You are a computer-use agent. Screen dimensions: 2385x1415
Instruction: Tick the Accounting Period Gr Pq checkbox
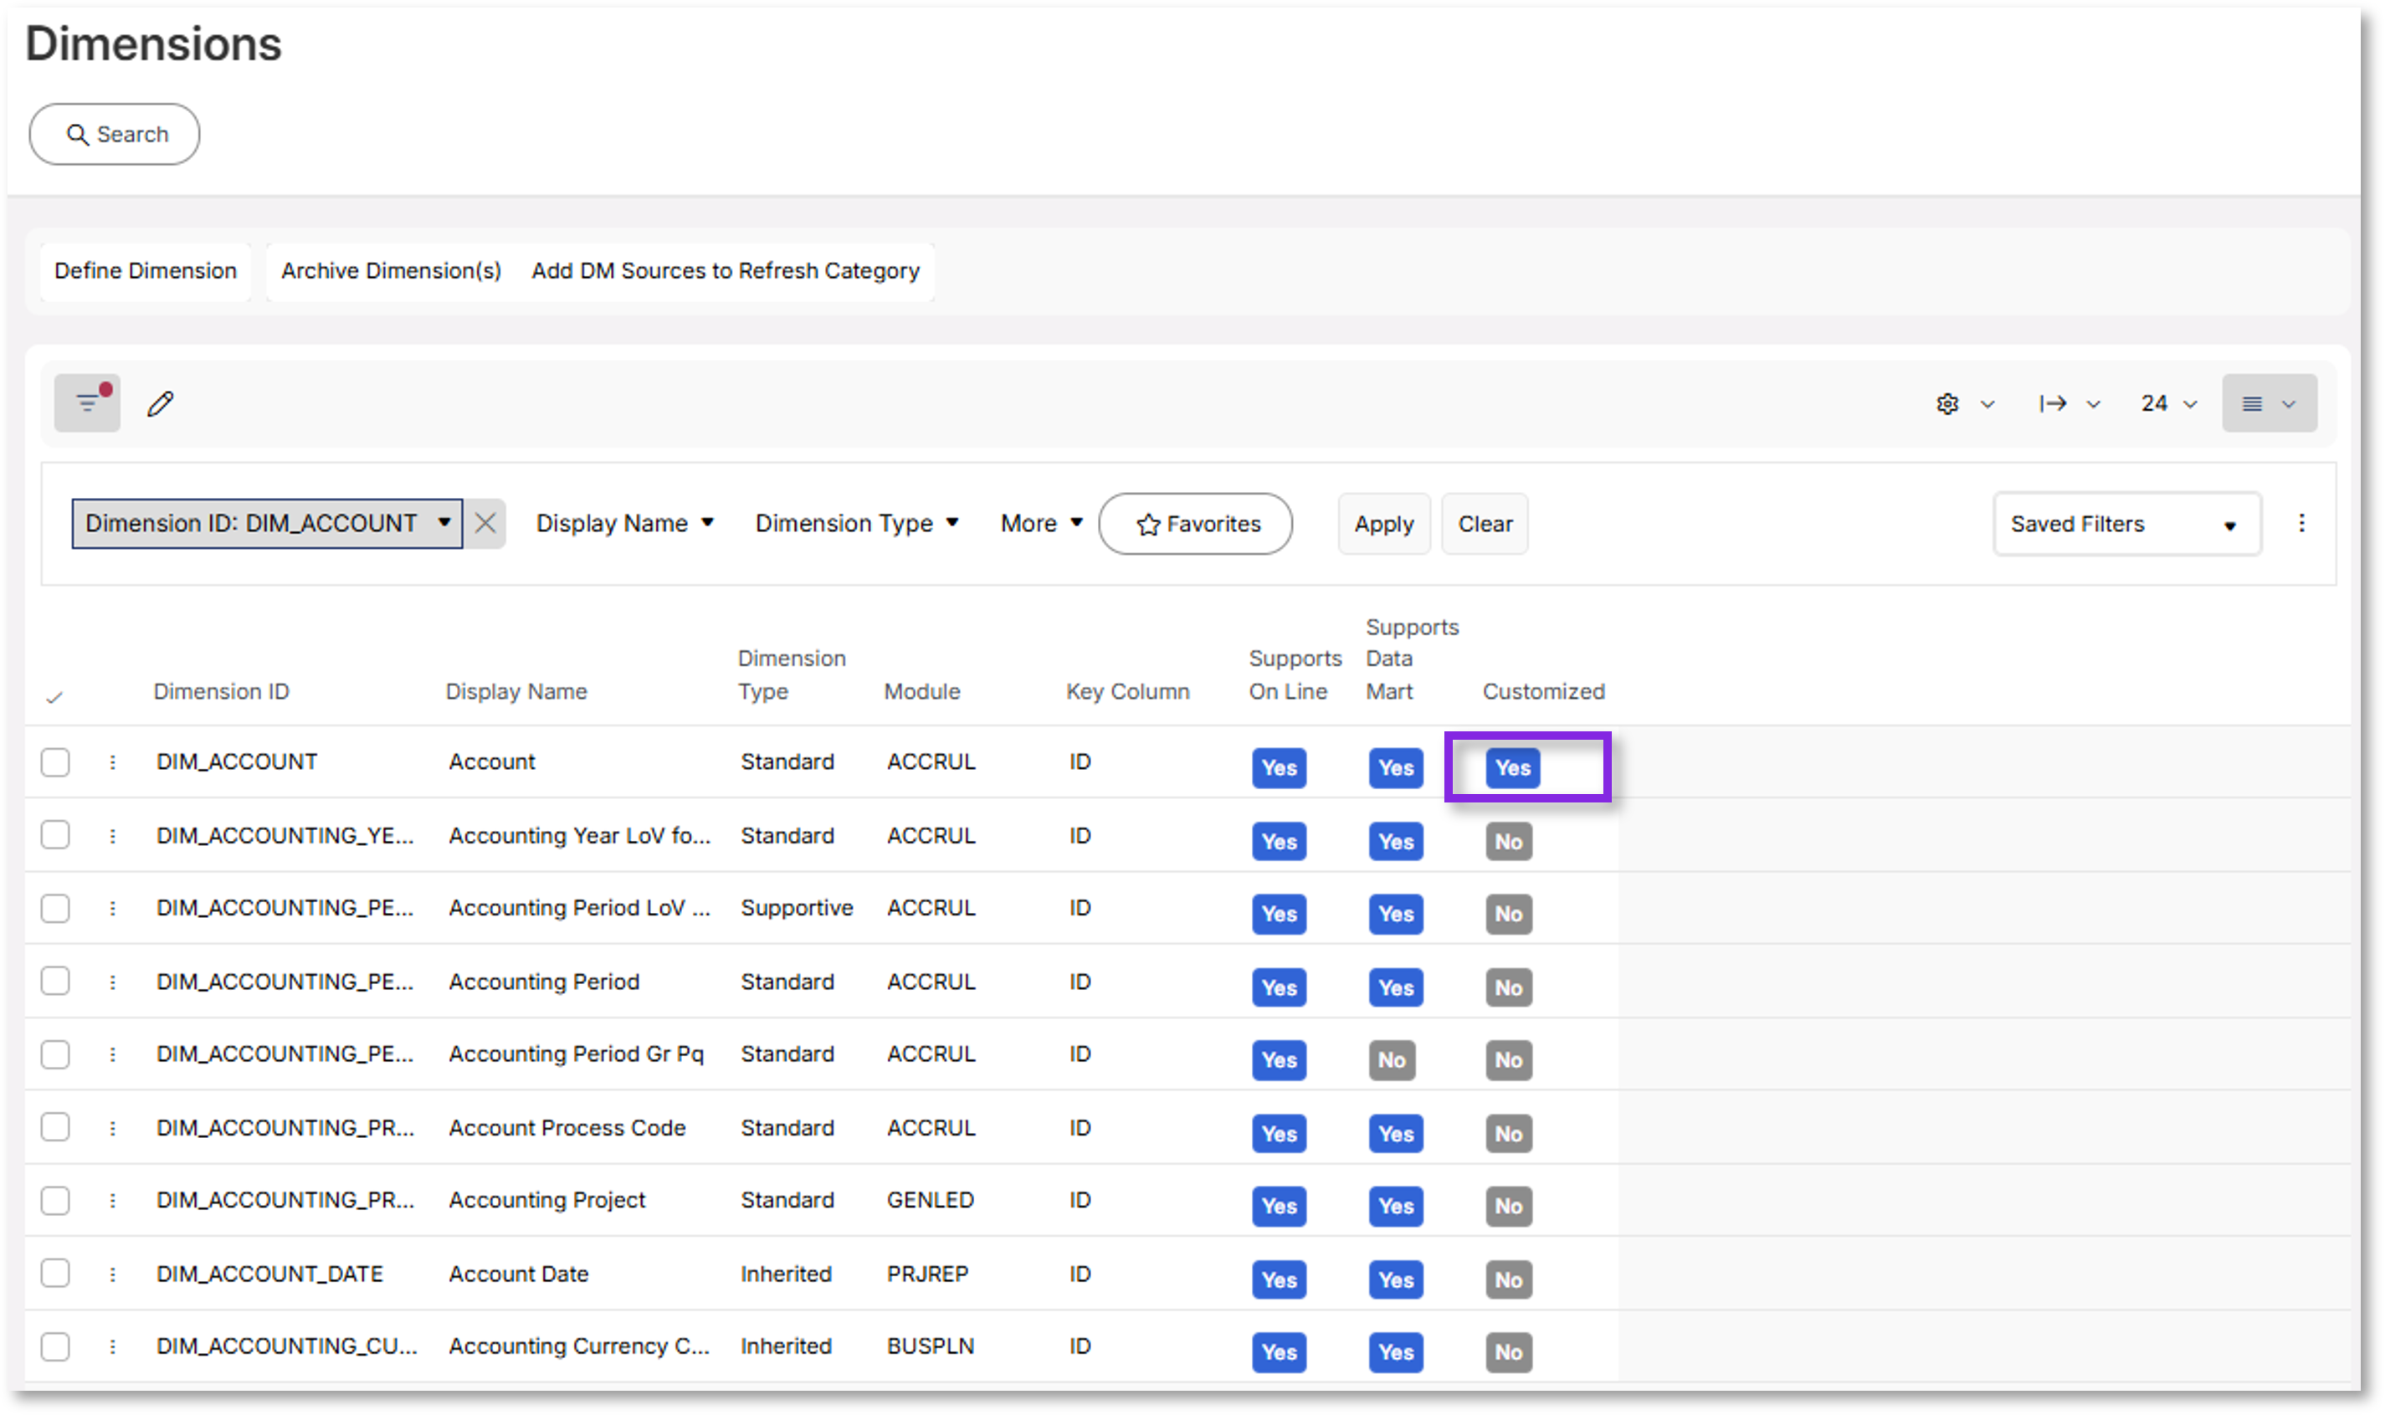click(55, 1054)
